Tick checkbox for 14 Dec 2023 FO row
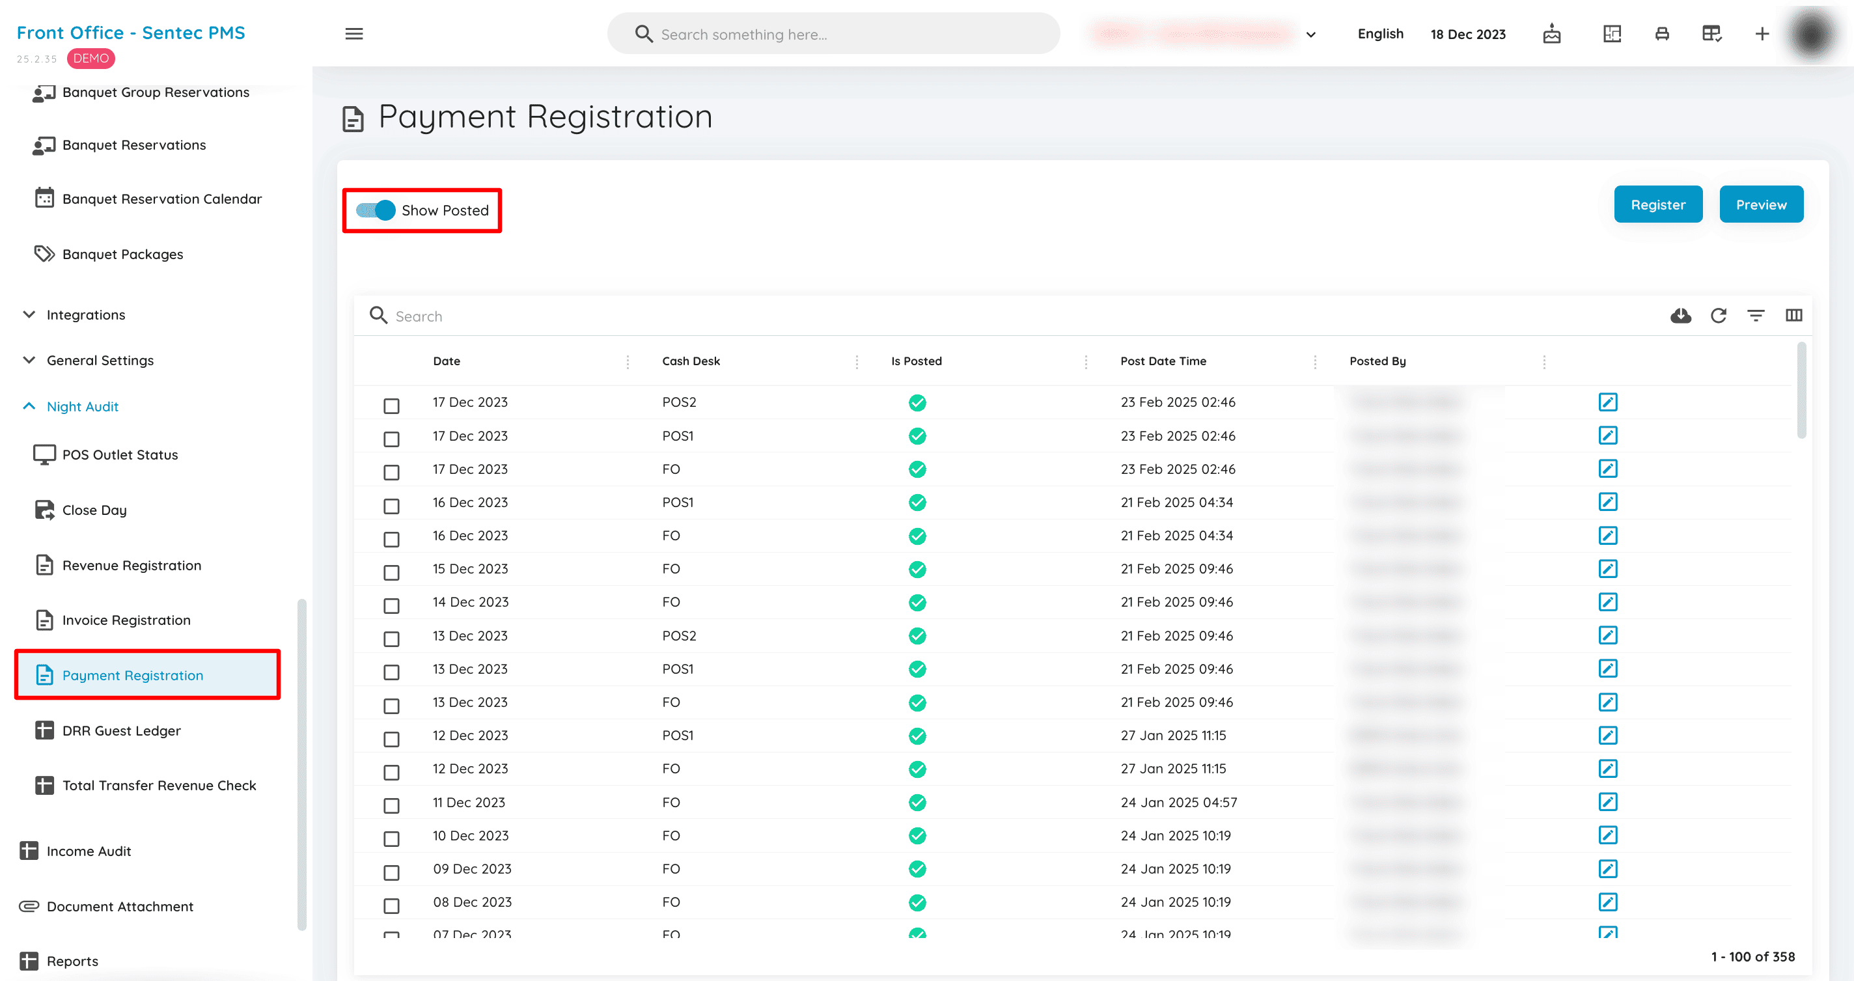Viewport: 1854px width, 981px height. pyautogui.click(x=391, y=605)
